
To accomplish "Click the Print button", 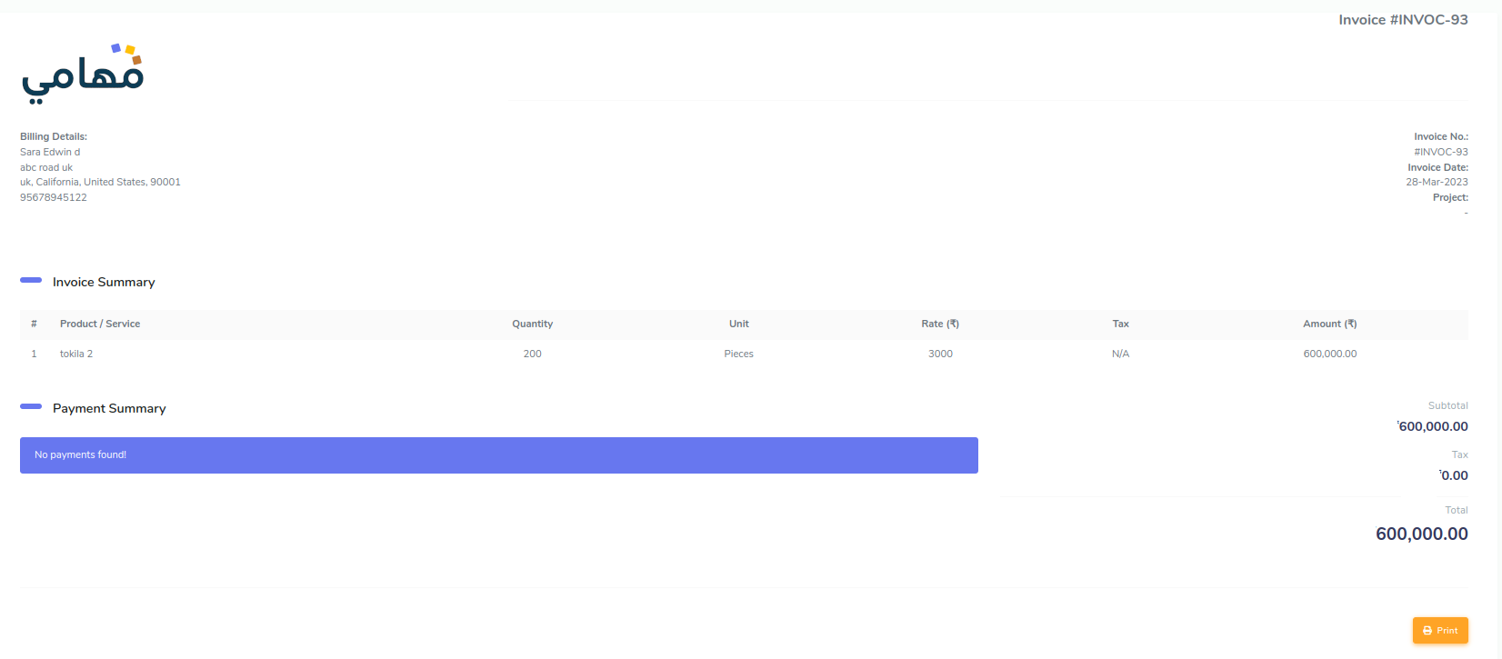I will 1440,630.
